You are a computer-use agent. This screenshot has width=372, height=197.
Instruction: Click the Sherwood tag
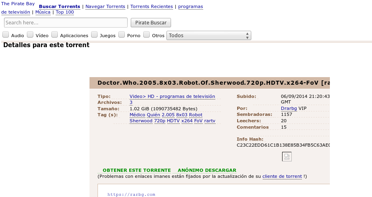141,121
